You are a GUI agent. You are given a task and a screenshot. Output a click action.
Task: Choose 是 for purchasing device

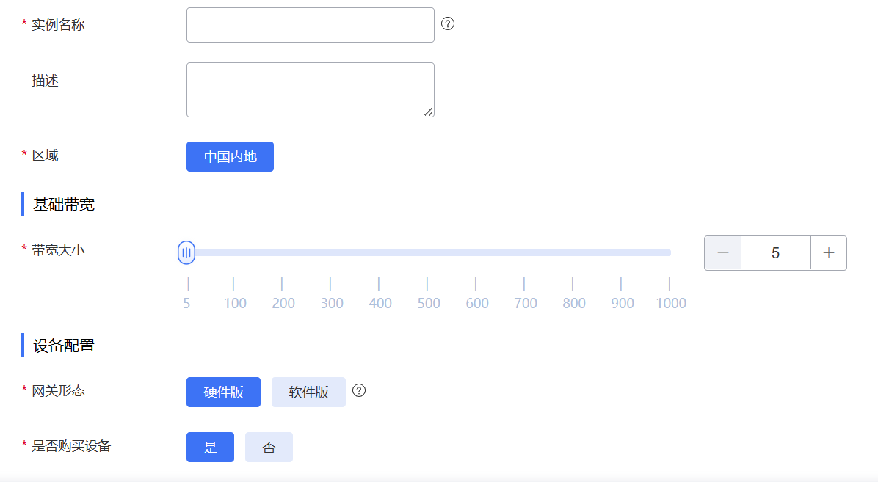click(210, 448)
